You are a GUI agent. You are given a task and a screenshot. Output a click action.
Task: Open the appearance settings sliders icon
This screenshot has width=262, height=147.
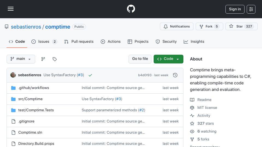tap(251, 9)
